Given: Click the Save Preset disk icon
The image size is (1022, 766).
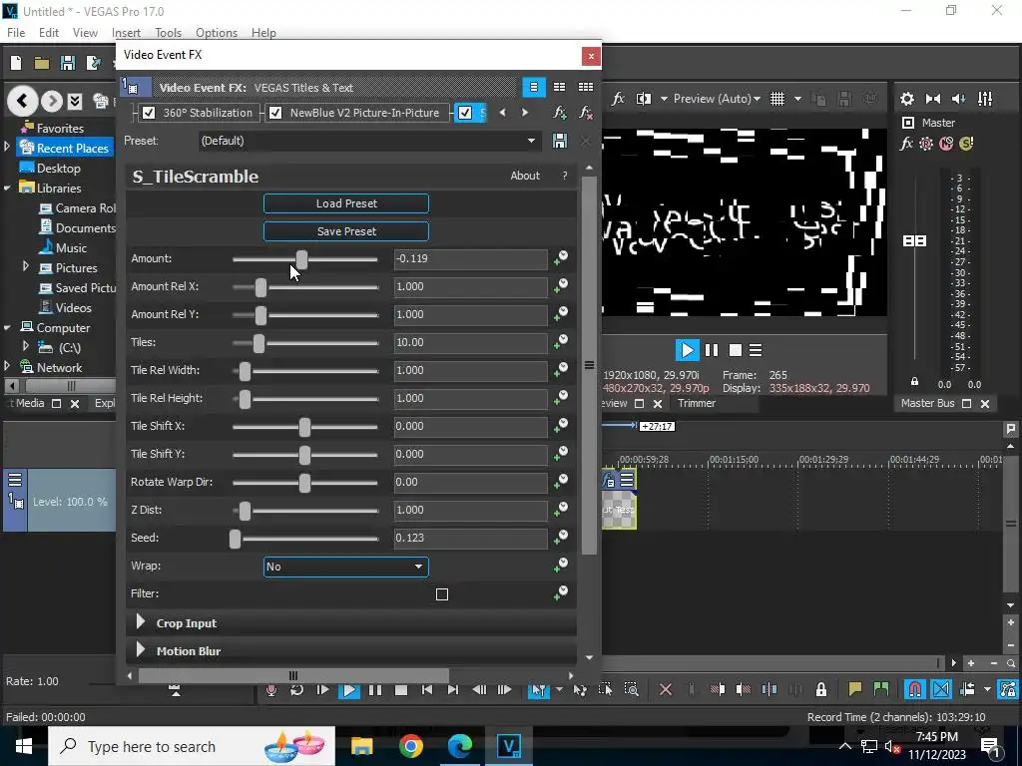Looking at the screenshot, I should click(x=560, y=141).
